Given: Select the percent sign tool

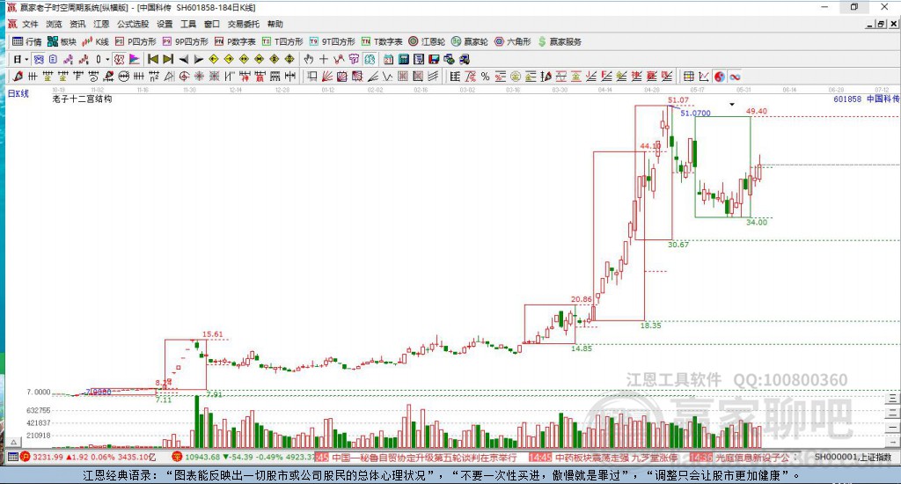Looking at the screenshot, I should coord(486,76).
